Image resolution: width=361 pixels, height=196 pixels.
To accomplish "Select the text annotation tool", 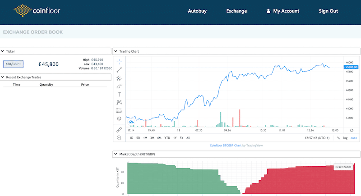I will 119,95.
